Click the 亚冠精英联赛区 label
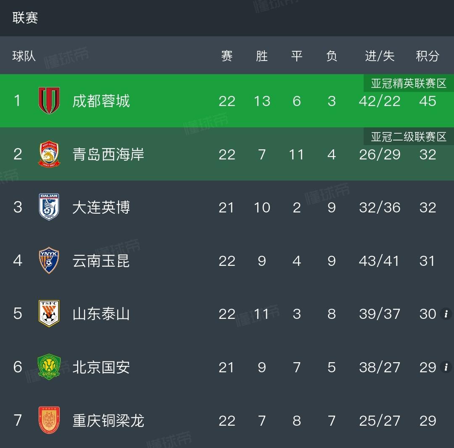This screenshot has width=454, height=448. tap(409, 83)
